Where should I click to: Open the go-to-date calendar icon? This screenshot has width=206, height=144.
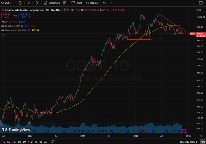point(51,141)
